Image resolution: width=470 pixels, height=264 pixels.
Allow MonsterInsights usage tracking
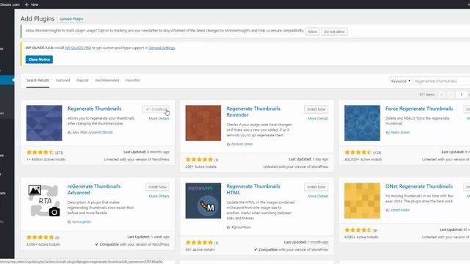[x=312, y=32]
